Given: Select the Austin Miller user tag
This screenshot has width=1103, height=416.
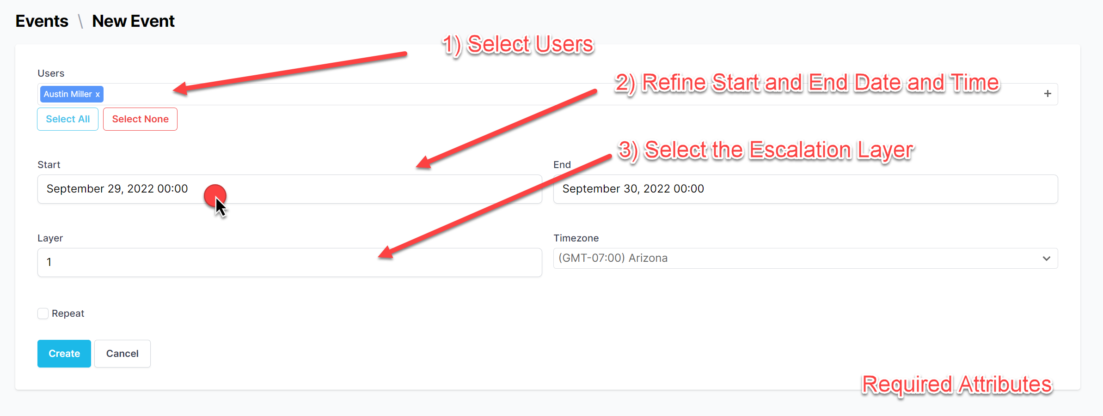Looking at the screenshot, I should tap(67, 94).
